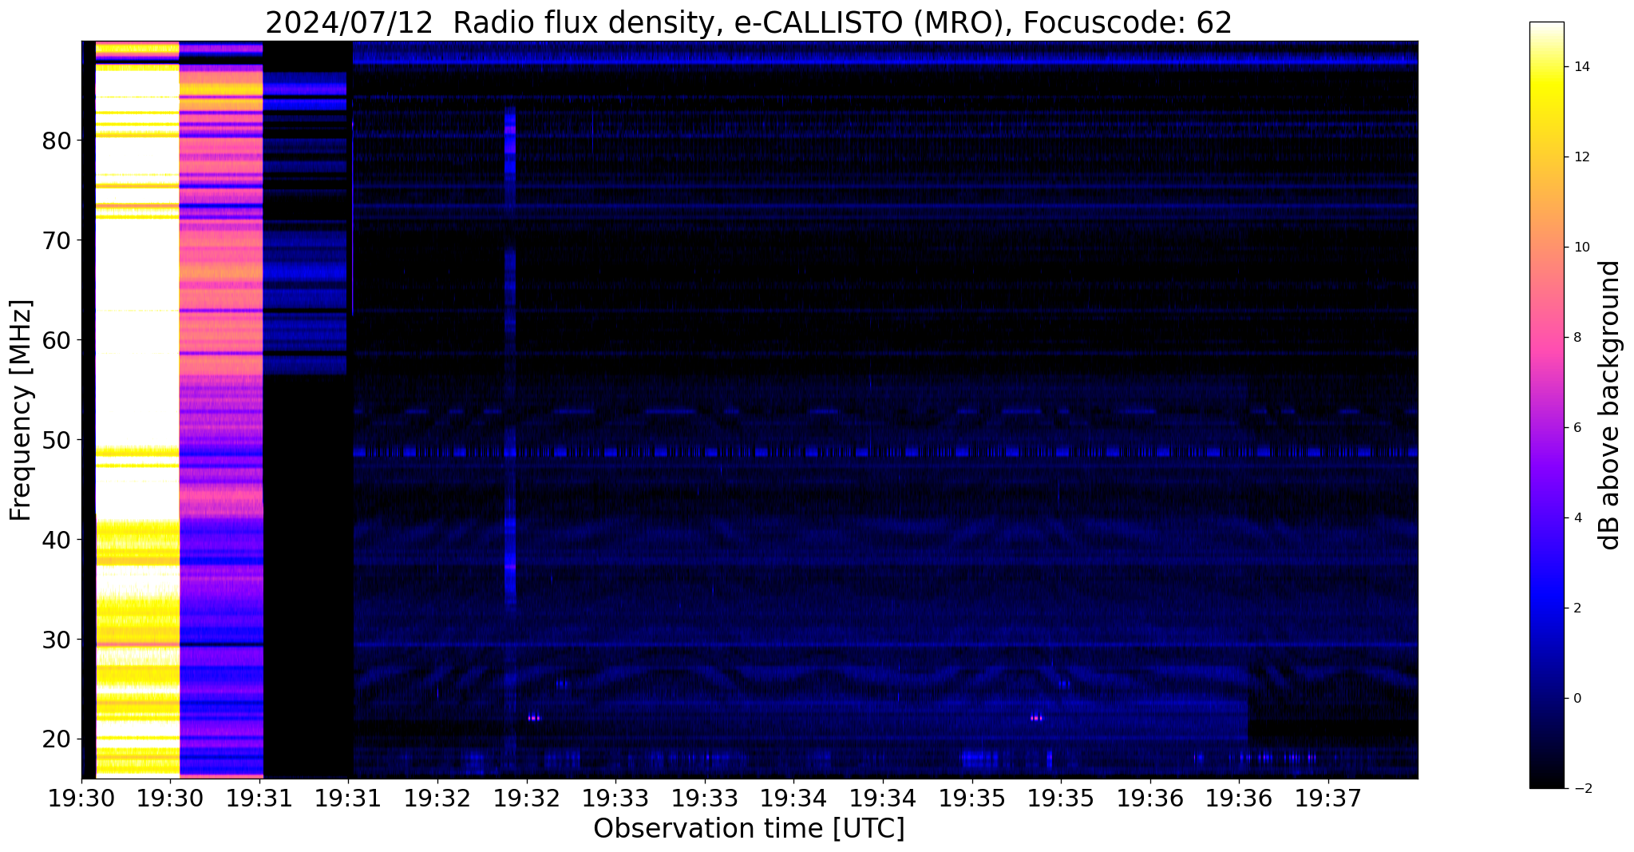Click the black bottom end of the colorbar
The height and width of the screenshot is (852, 1634).
[x=1546, y=779]
